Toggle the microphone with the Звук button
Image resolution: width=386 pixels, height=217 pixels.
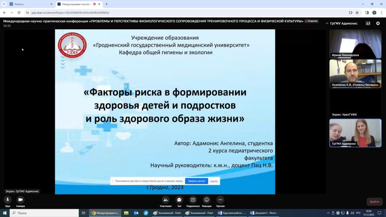[8, 200]
